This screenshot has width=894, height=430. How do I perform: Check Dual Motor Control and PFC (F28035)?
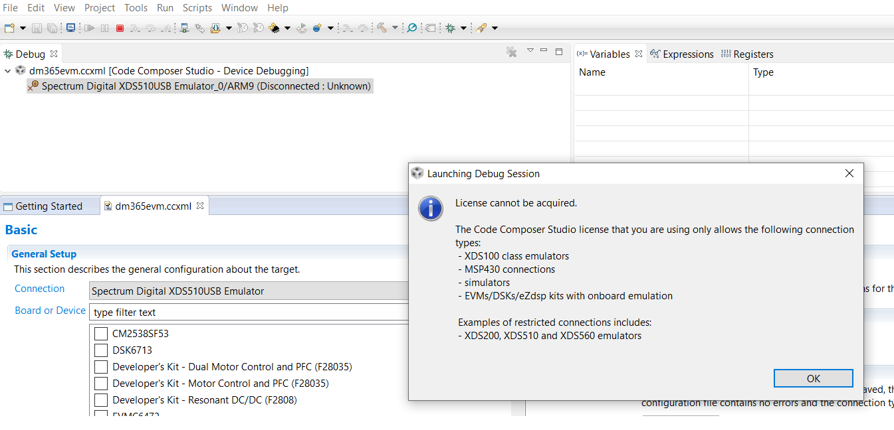pos(101,367)
